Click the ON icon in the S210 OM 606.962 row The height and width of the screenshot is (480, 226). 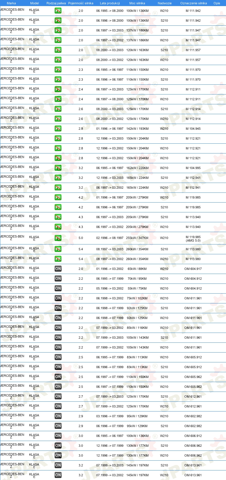pyautogui.click(x=58, y=446)
